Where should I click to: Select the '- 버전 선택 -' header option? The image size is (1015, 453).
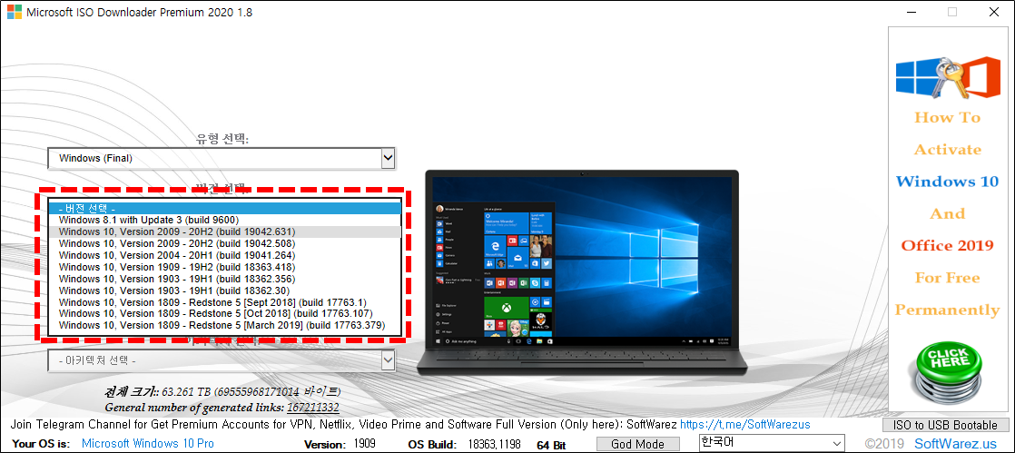pos(224,209)
